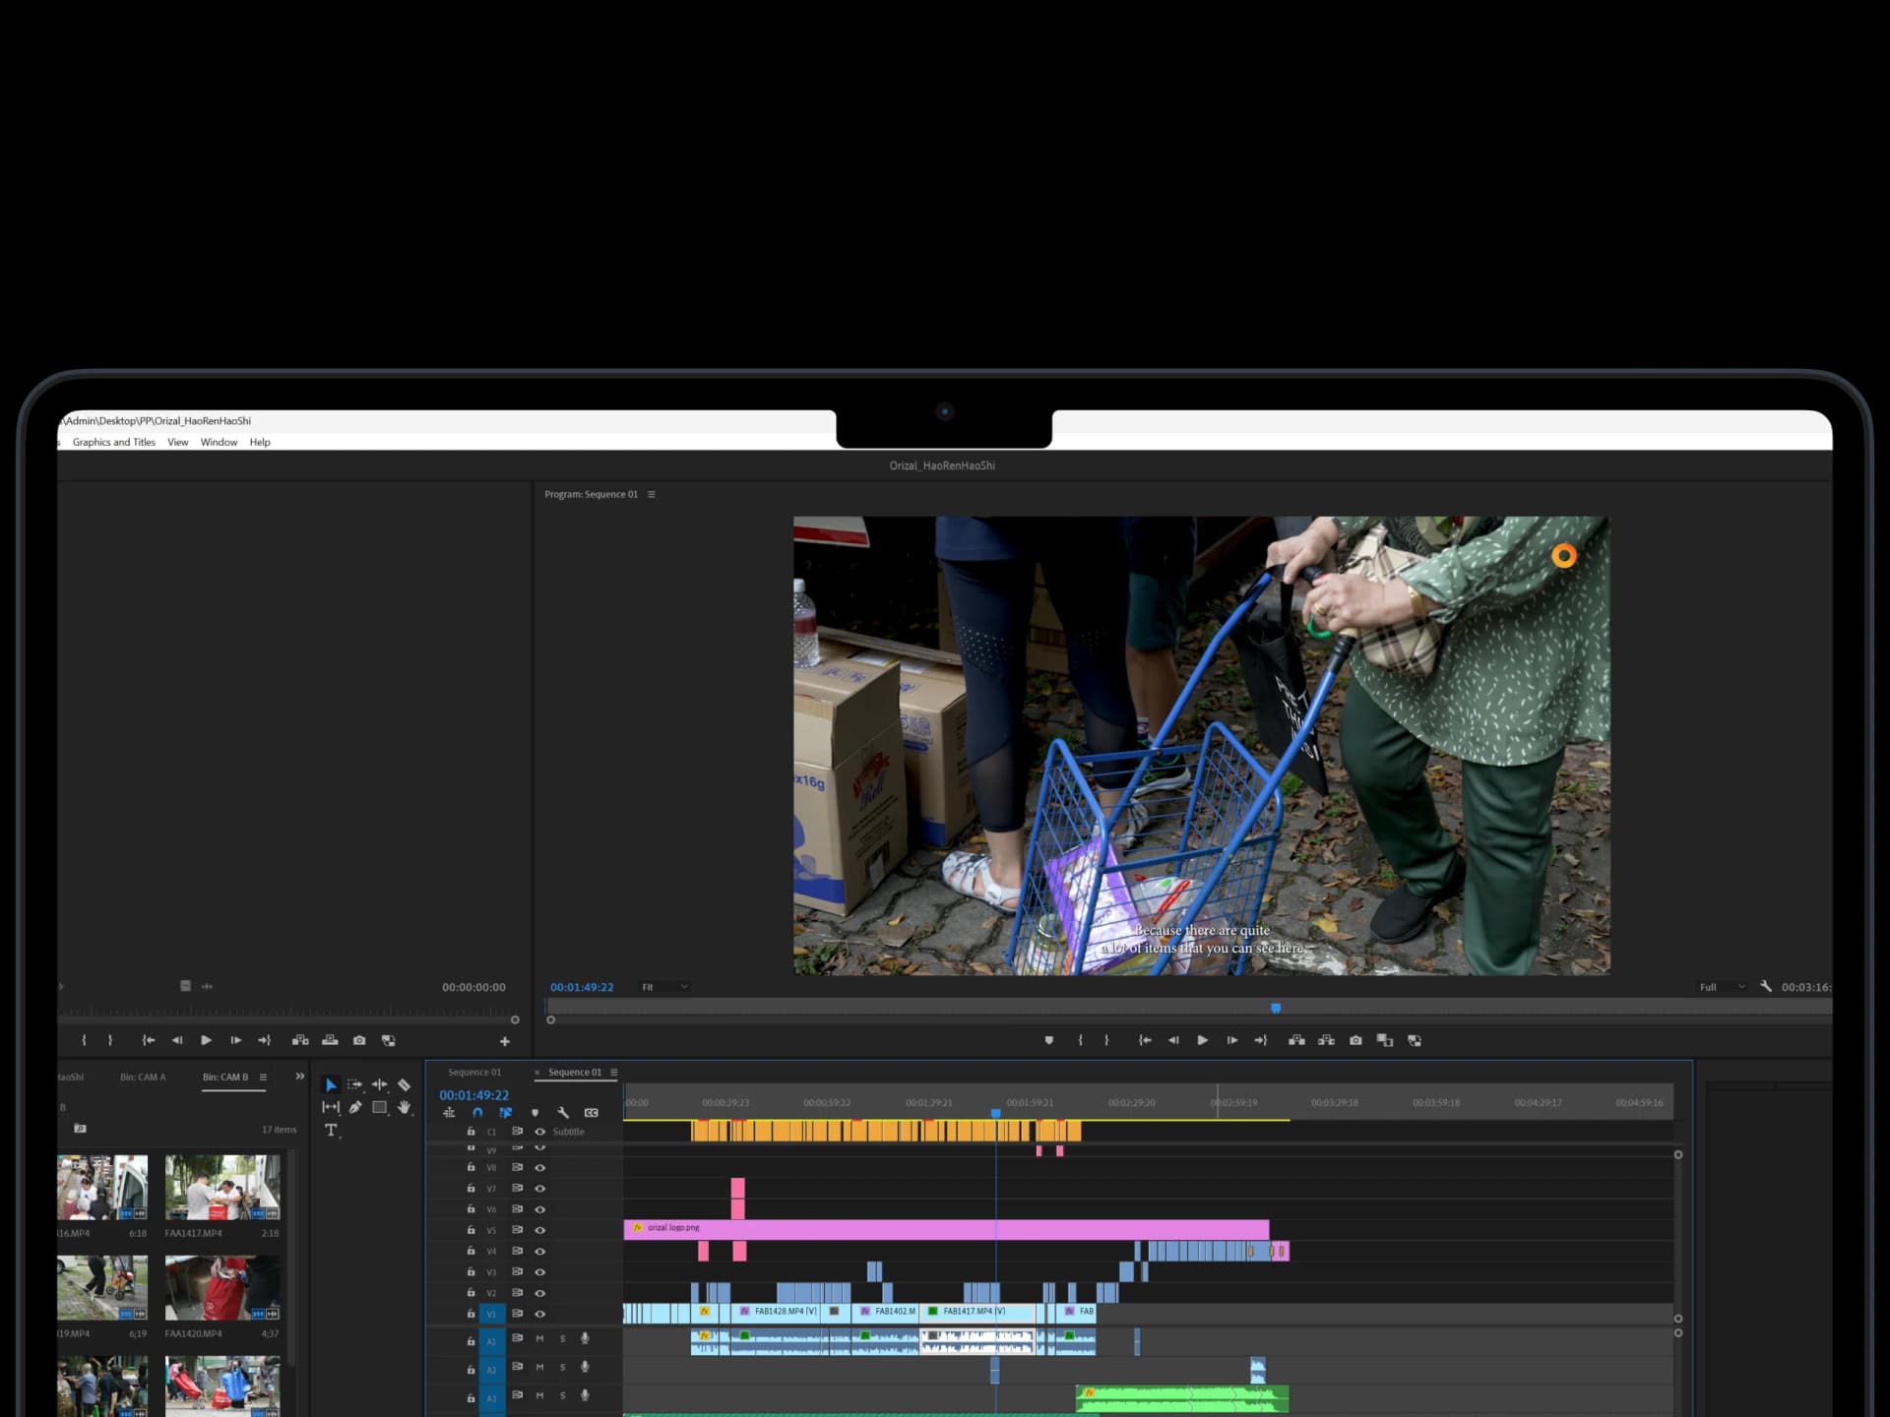Select the Ripple Edit tool
Image resolution: width=1890 pixels, height=1417 pixels.
click(x=379, y=1084)
